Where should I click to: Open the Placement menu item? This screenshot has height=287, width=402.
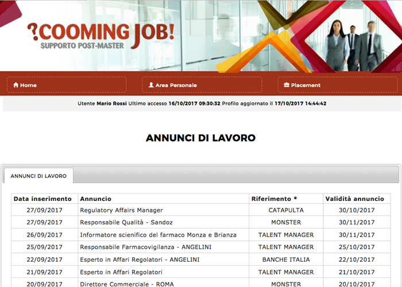(x=338, y=85)
